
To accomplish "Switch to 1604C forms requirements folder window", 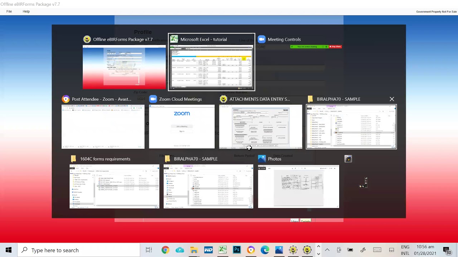I will [x=114, y=186].
